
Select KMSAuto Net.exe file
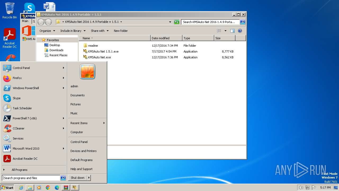coord(100,57)
